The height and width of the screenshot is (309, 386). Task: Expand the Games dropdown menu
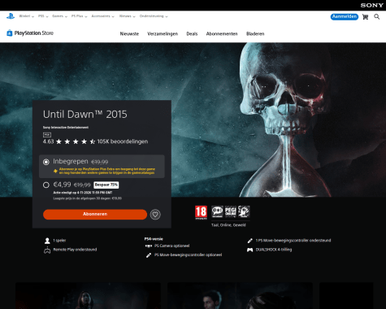tap(59, 16)
